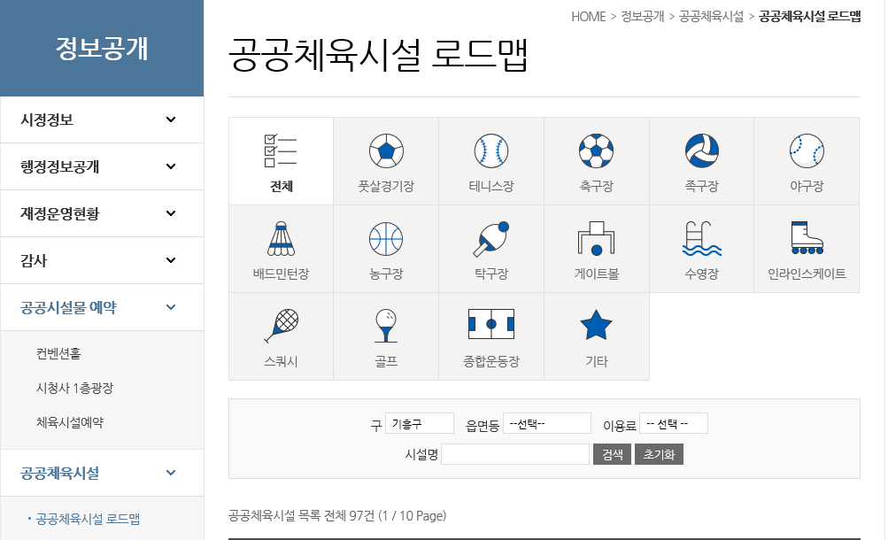The height and width of the screenshot is (540, 888).
Task: Choose the 인라인스케이트 skate icon
Action: [807, 239]
